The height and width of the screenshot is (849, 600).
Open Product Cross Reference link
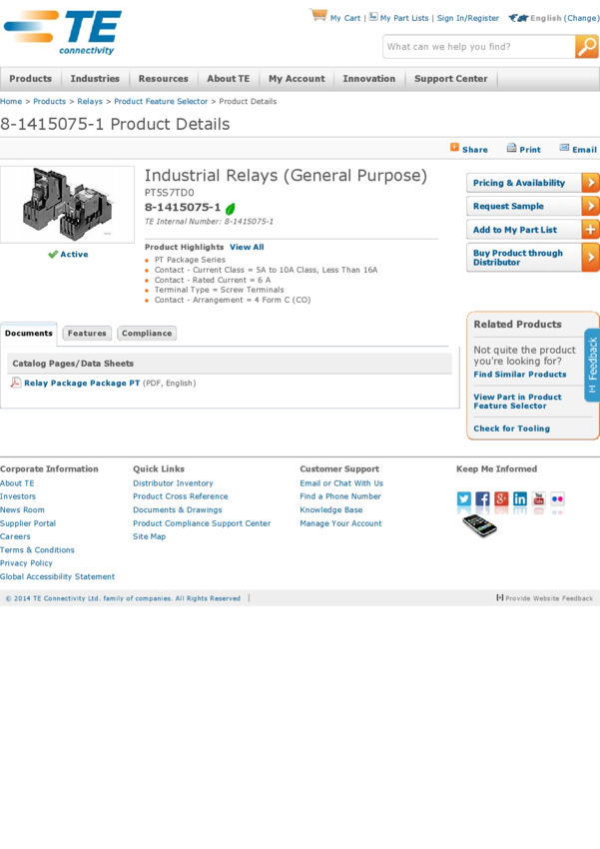[180, 496]
